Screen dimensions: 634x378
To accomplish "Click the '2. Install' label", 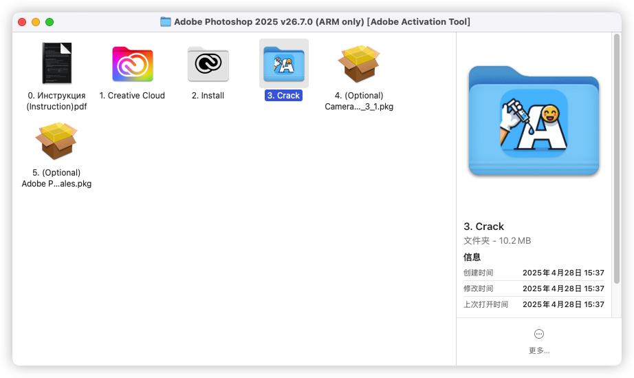I will [x=208, y=96].
